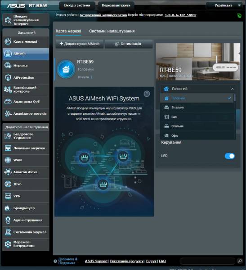Click the green network status icon at top right
The height and width of the screenshot is (270, 246).
pyautogui.click(x=239, y=16)
